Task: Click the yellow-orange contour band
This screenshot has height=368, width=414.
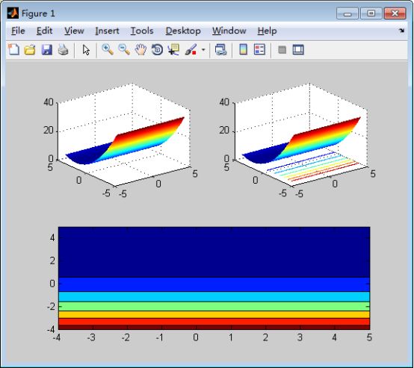Action: (214, 315)
